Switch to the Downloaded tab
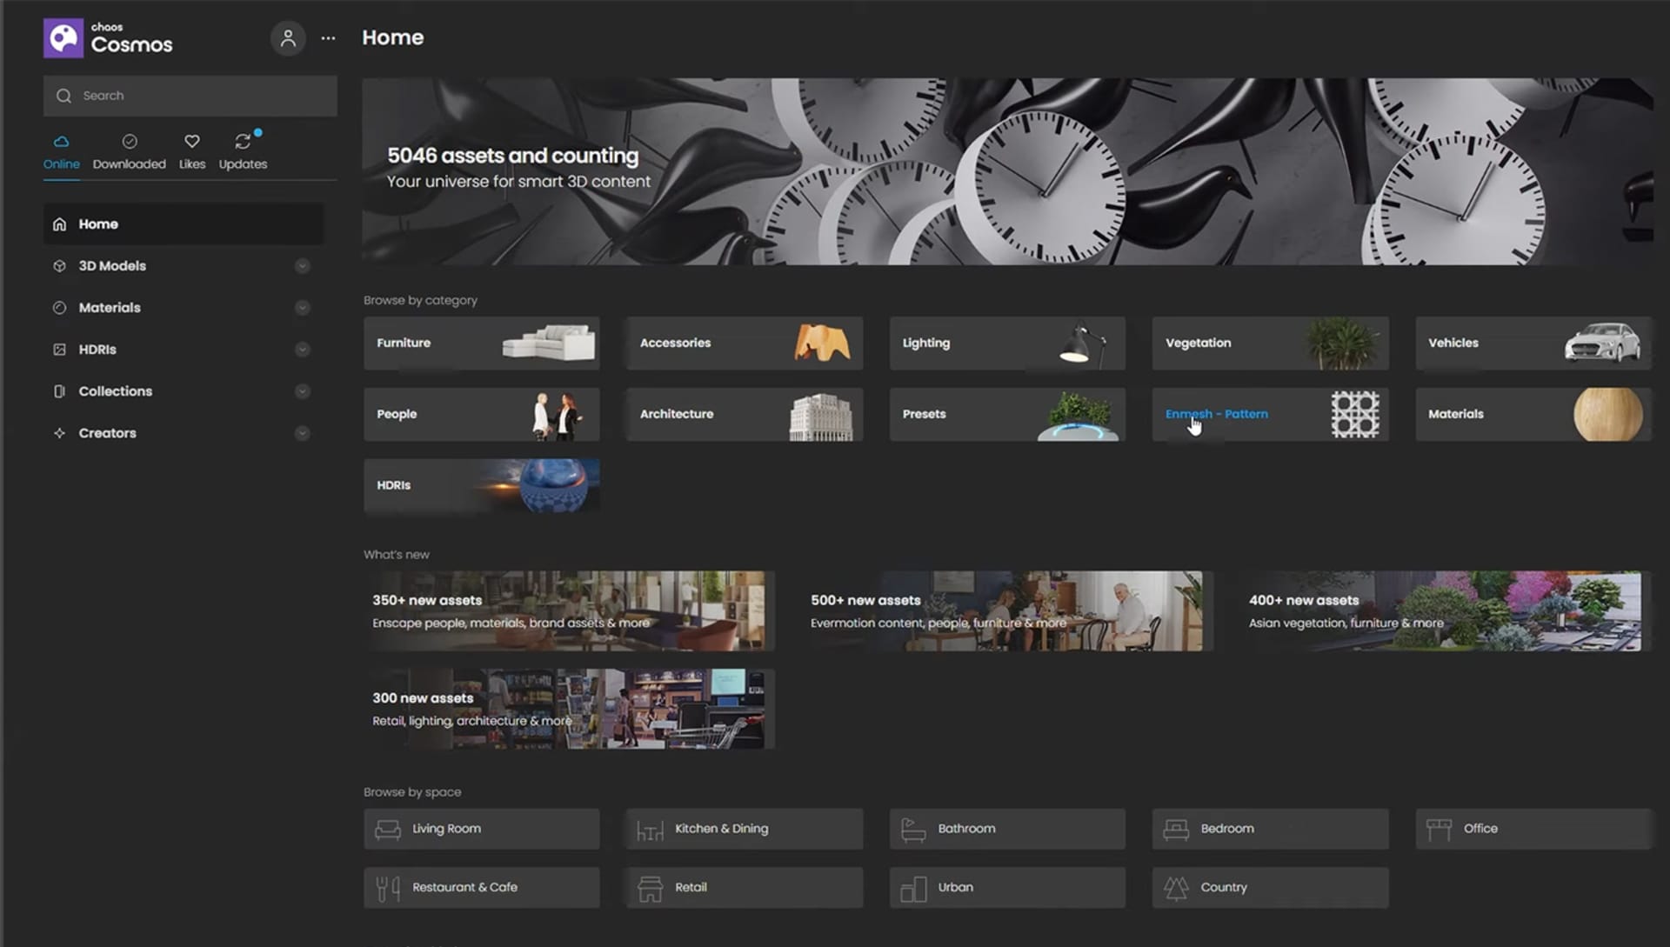Screen dimensions: 1670x947 [130, 152]
